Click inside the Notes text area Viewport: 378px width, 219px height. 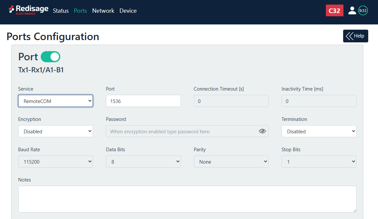pos(187,199)
